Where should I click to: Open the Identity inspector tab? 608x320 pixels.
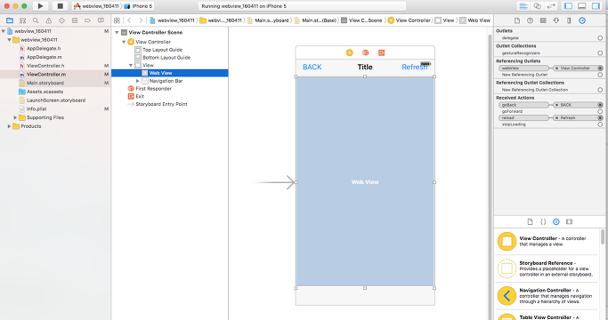tap(543, 20)
